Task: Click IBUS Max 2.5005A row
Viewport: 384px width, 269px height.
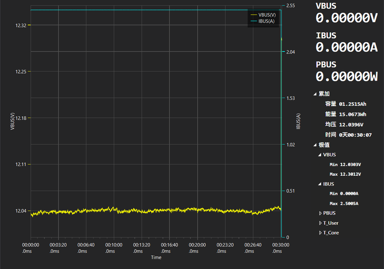Action: click(x=344, y=204)
